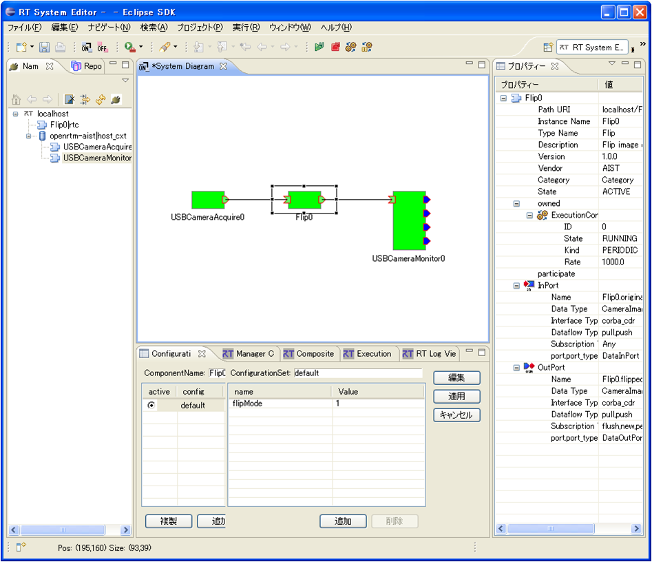
Task: Open new offline system editor (OFF icon)
Action: 103,47
